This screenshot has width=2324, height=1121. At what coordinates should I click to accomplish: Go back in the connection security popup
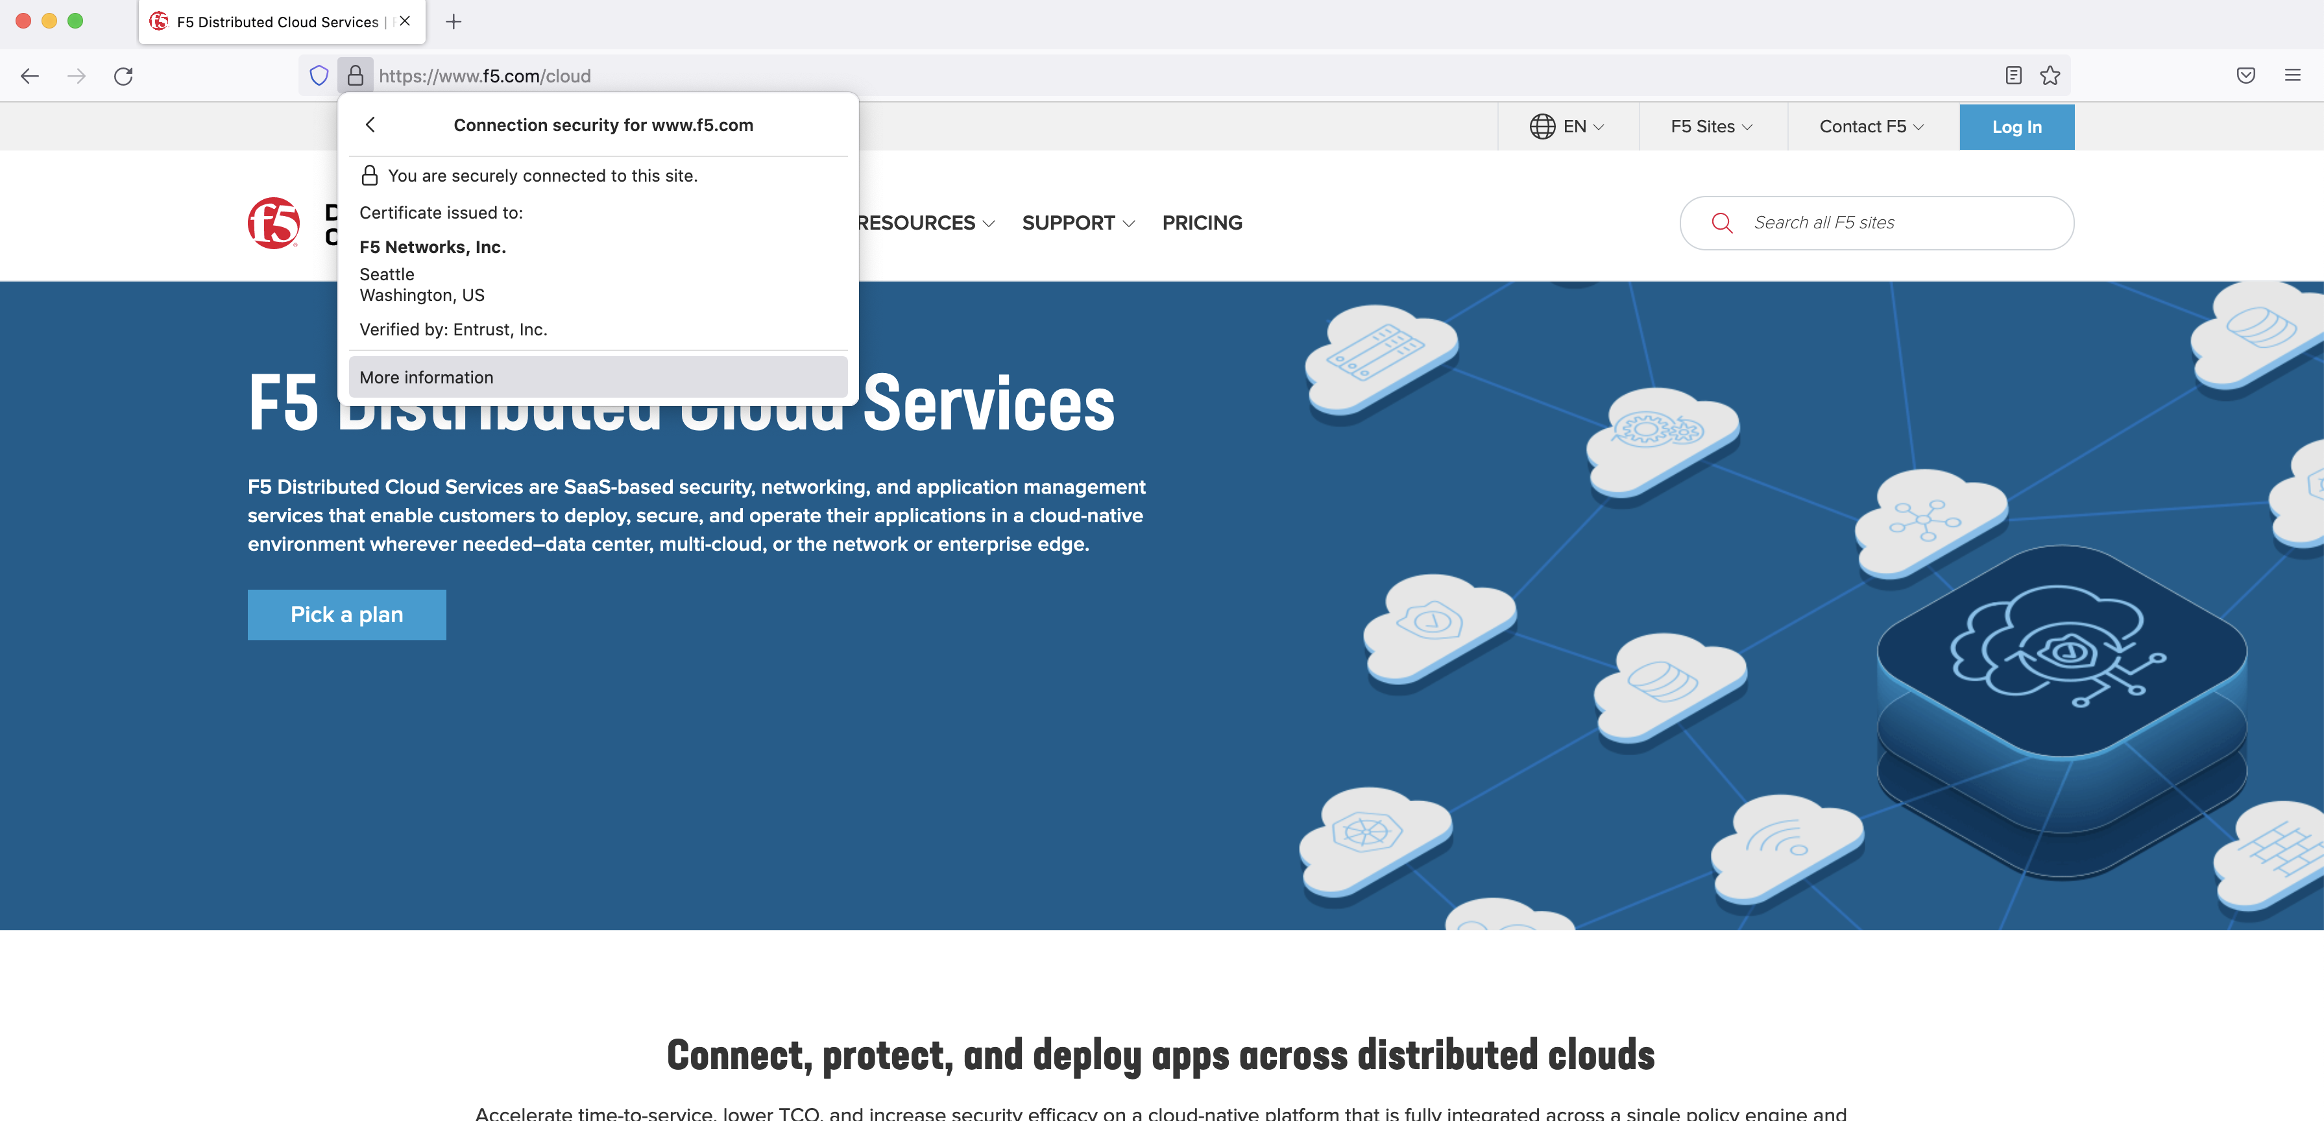coord(371,125)
